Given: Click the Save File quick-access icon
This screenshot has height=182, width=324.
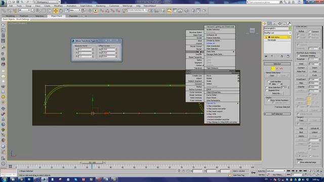Looking at the screenshot, I should [x=18, y=2].
